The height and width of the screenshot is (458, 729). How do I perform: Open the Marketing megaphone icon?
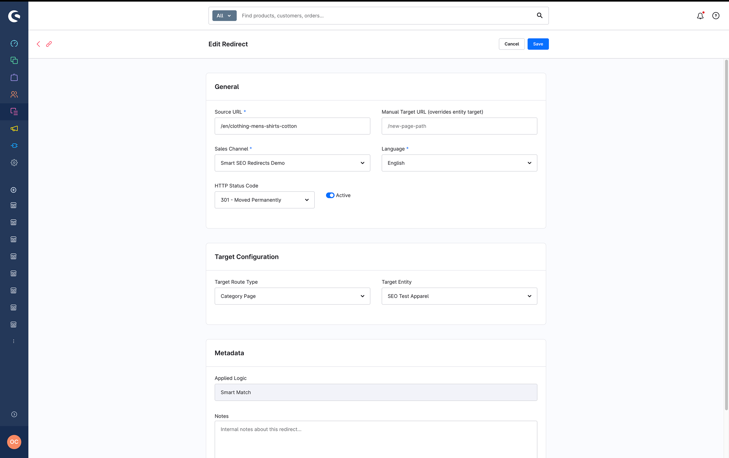(14, 129)
